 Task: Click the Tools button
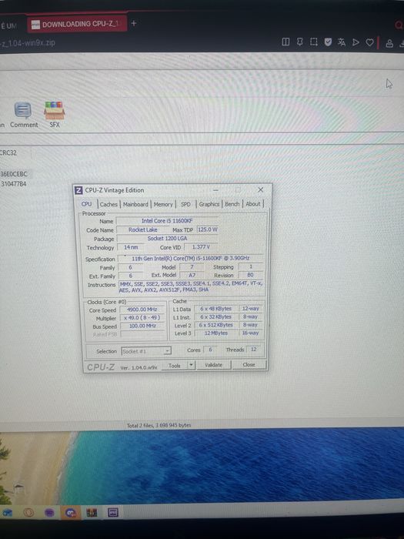click(x=175, y=366)
